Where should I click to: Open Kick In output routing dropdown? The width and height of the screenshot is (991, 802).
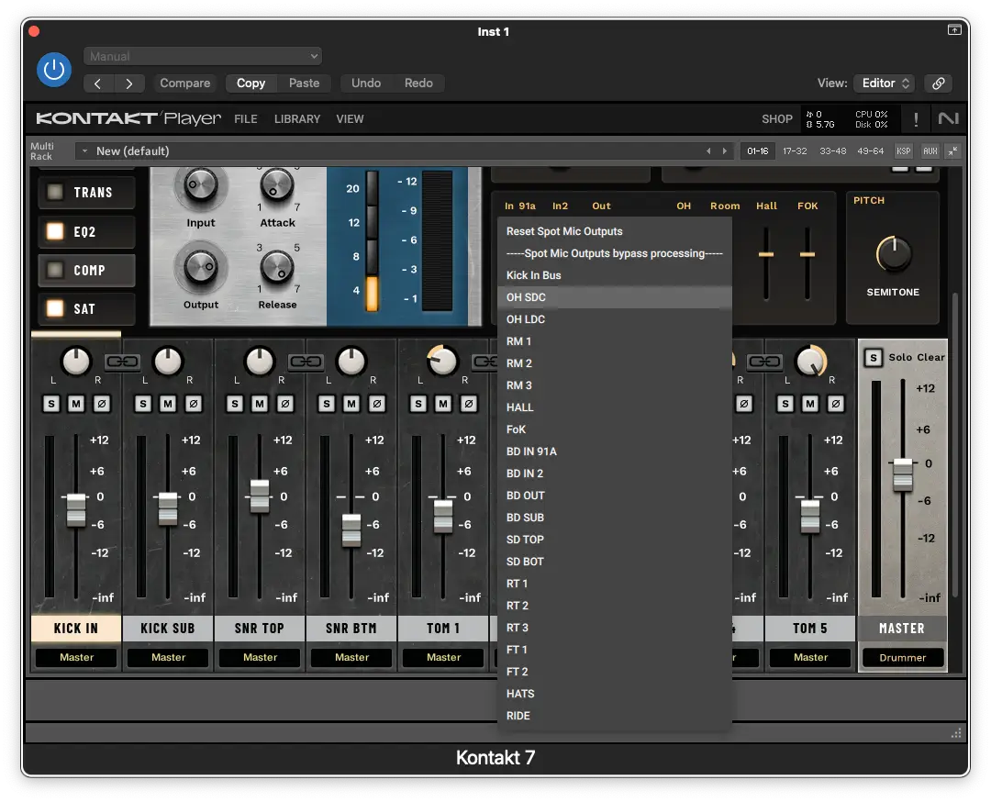[x=76, y=657]
